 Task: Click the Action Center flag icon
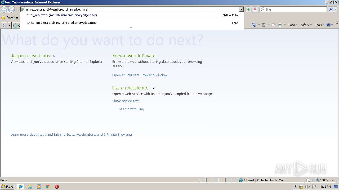(314, 187)
